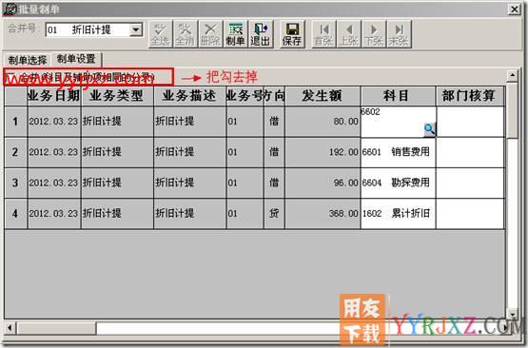528x348 pixels.
Task: Click the 删除 delete toolbar icon
Action: point(210,34)
